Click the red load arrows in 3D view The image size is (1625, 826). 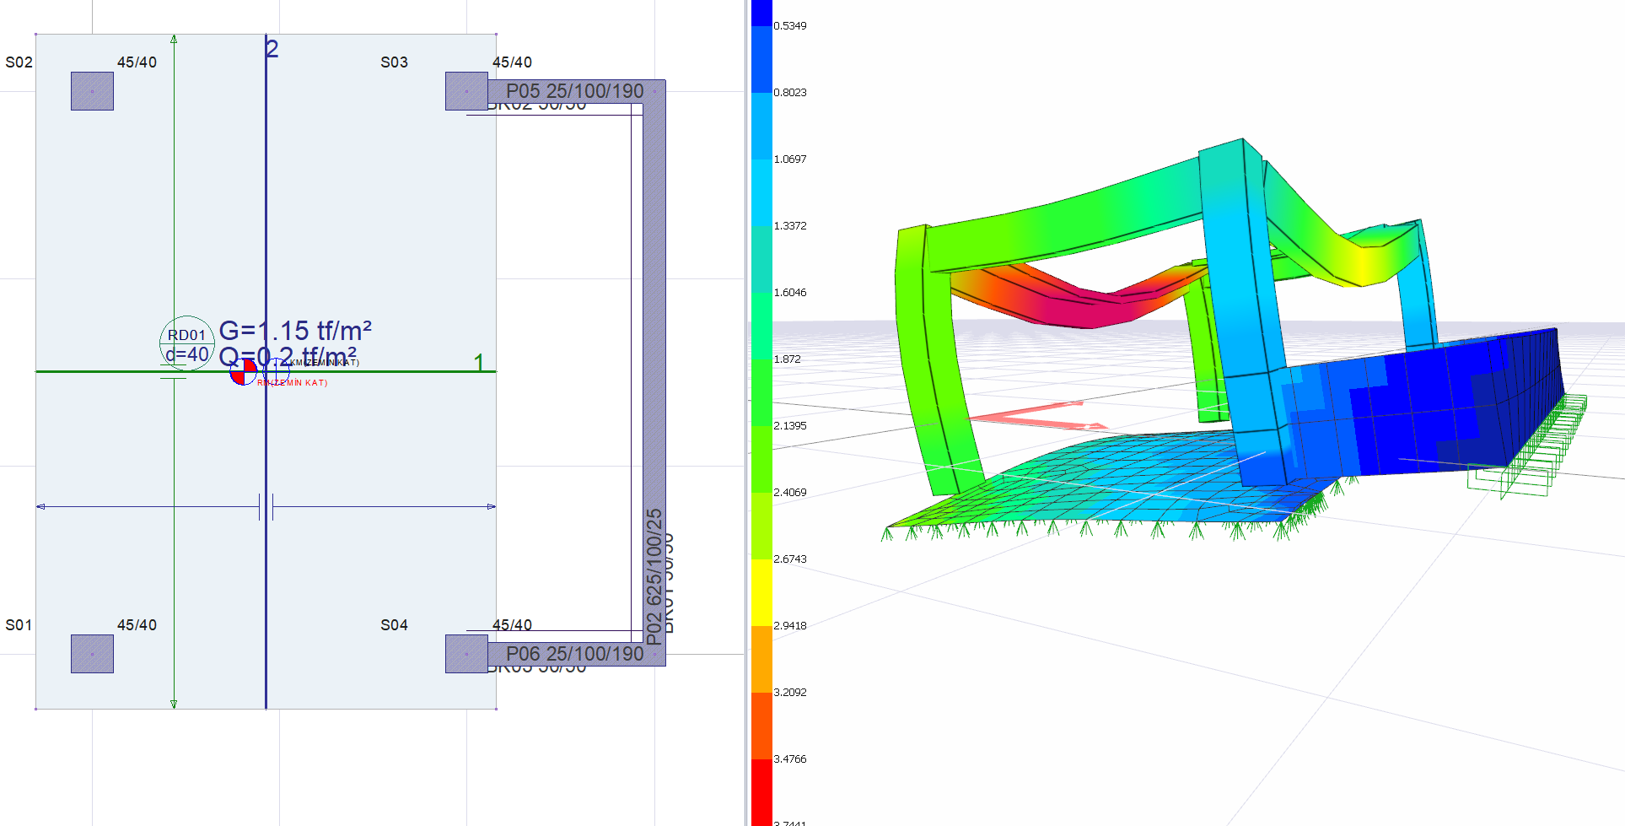click(1037, 417)
